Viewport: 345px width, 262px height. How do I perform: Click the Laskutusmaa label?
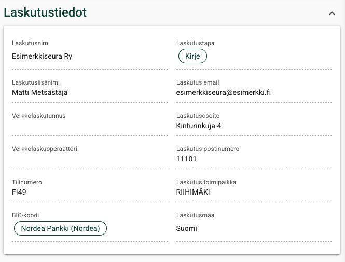195,215
